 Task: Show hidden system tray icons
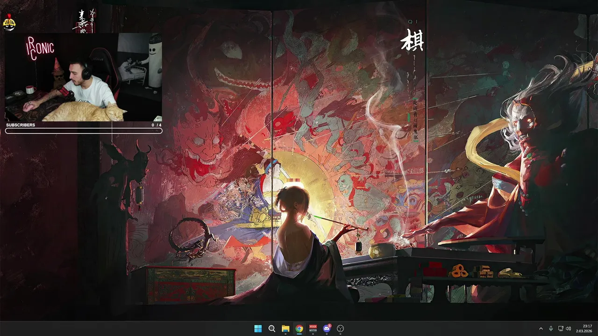click(541, 329)
